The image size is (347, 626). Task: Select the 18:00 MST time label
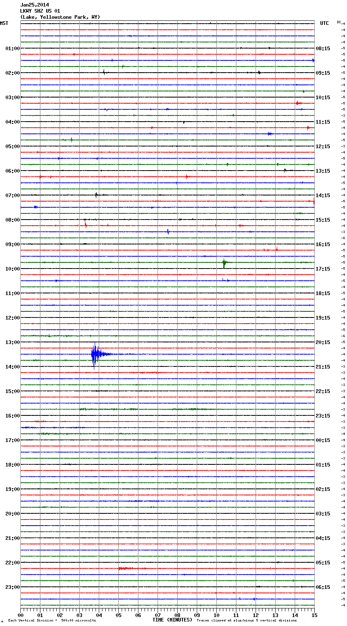pos(13,465)
